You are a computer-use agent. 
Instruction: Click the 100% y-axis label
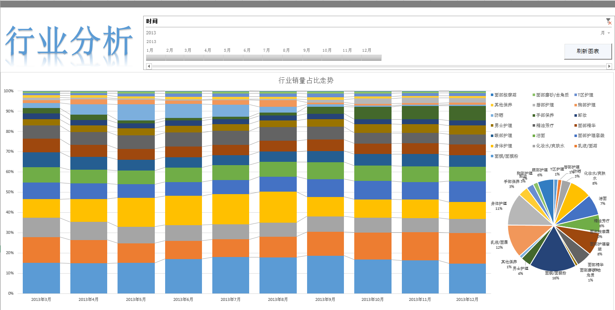[8, 91]
